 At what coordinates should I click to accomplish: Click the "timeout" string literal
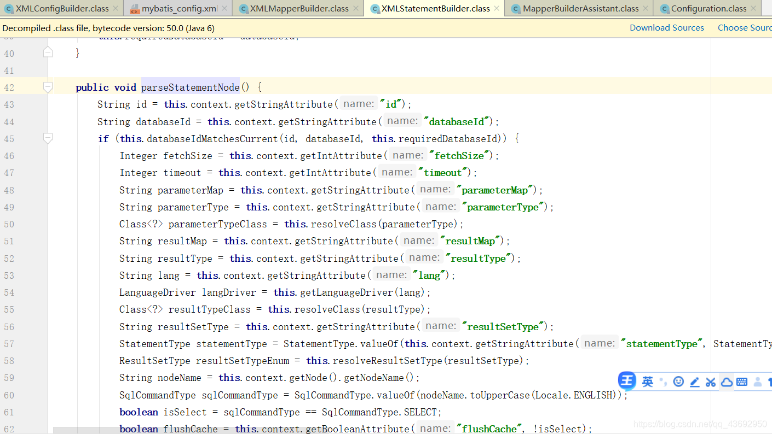[x=443, y=172]
